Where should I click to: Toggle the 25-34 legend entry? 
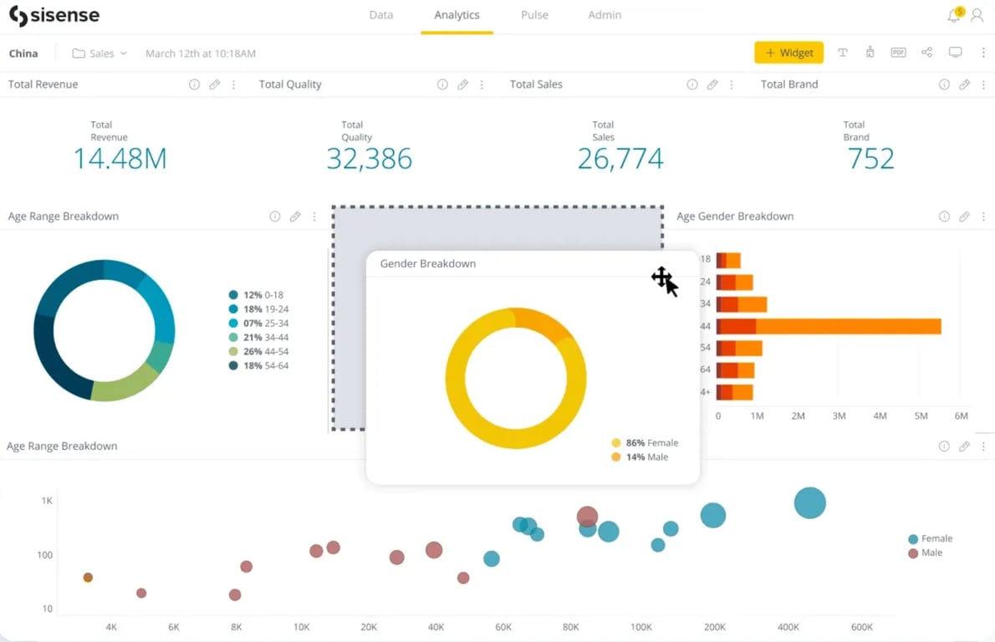tap(258, 323)
